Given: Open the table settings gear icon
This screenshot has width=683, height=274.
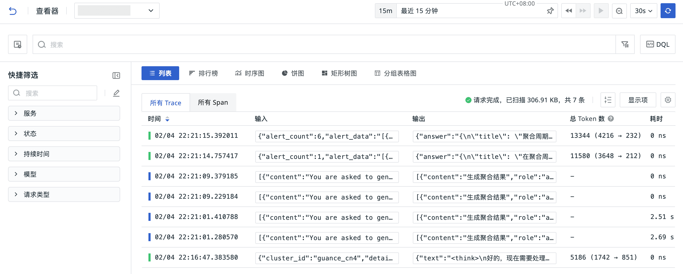Looking at the screenshot, I should pos(668,100).
